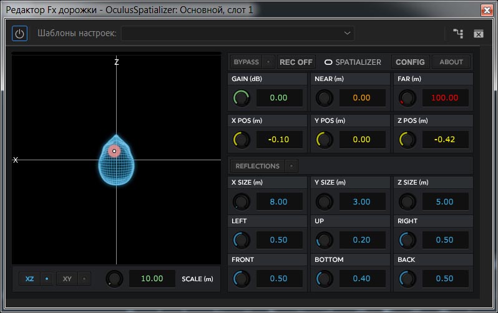Viewport: 498px width, 313px height.
Task: Click the FAR (m) knob
Action: click(407, 98)
